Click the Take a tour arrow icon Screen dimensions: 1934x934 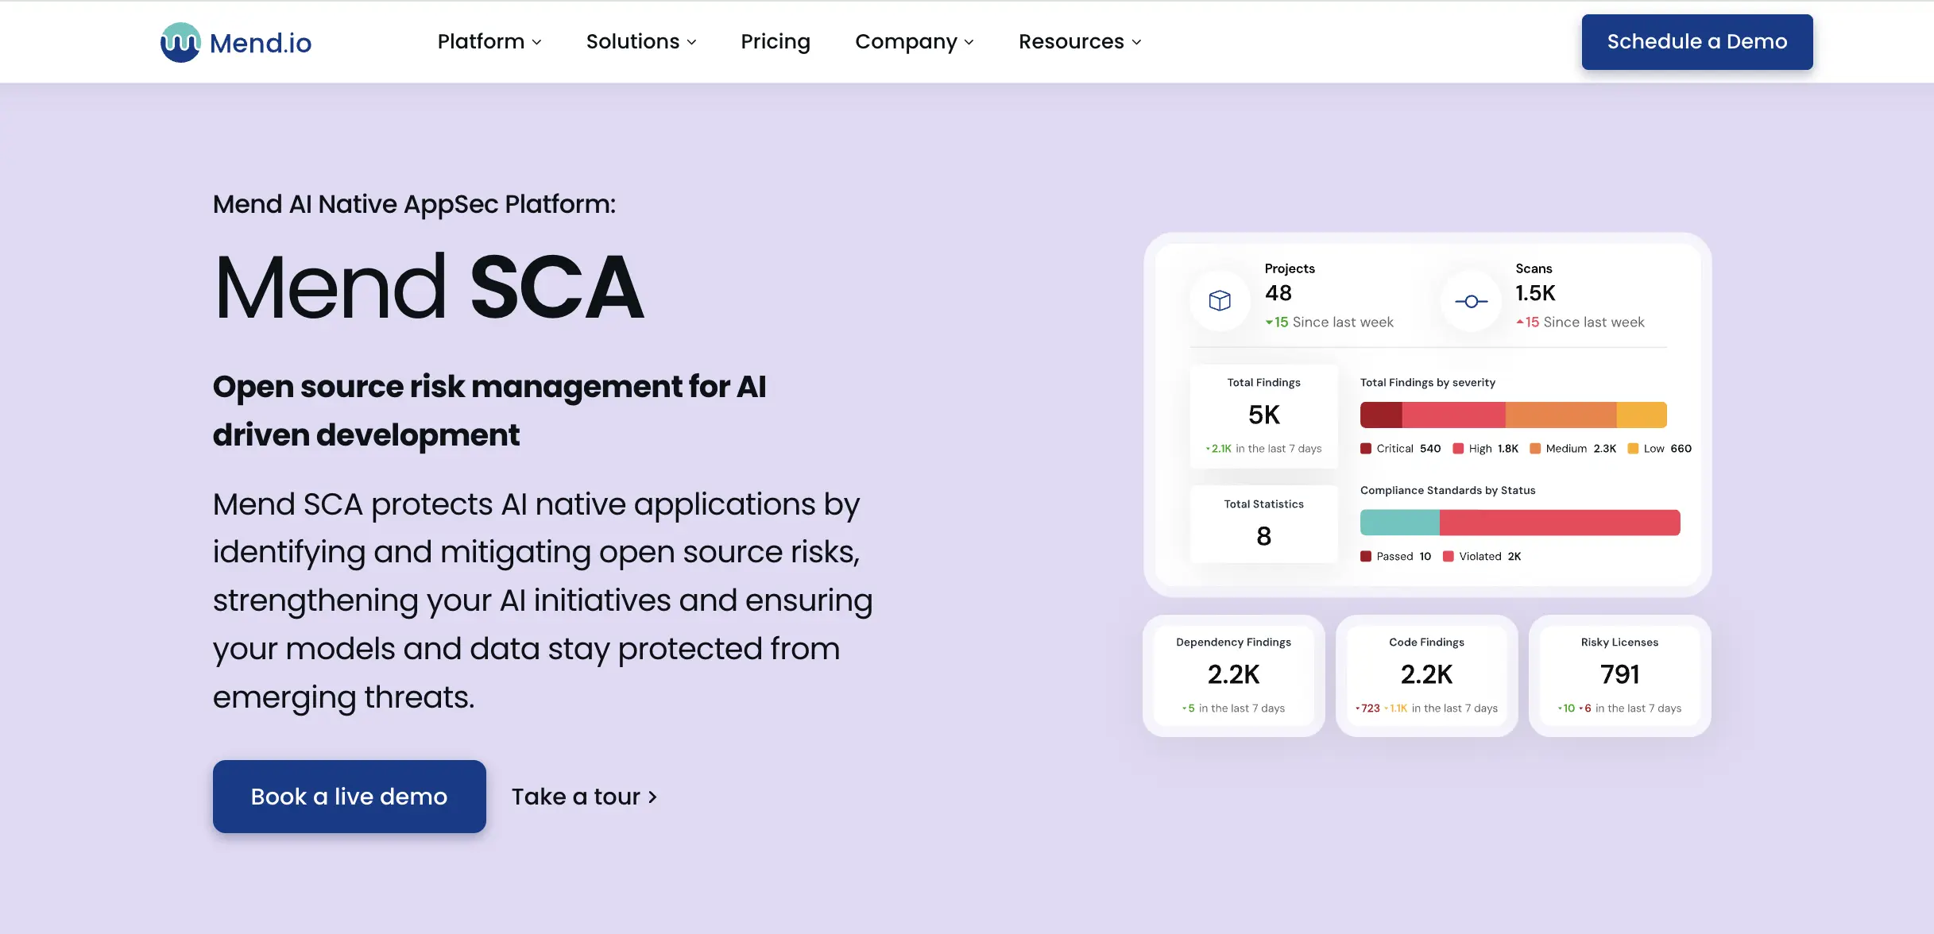point(652,797)
